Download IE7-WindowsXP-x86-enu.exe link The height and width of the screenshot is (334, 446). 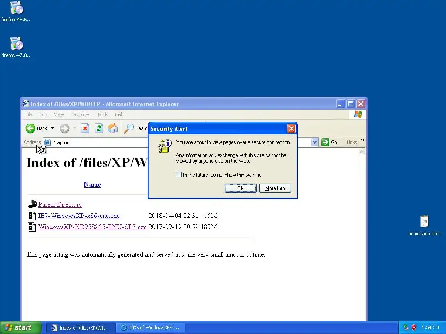(x=79, y=216)
